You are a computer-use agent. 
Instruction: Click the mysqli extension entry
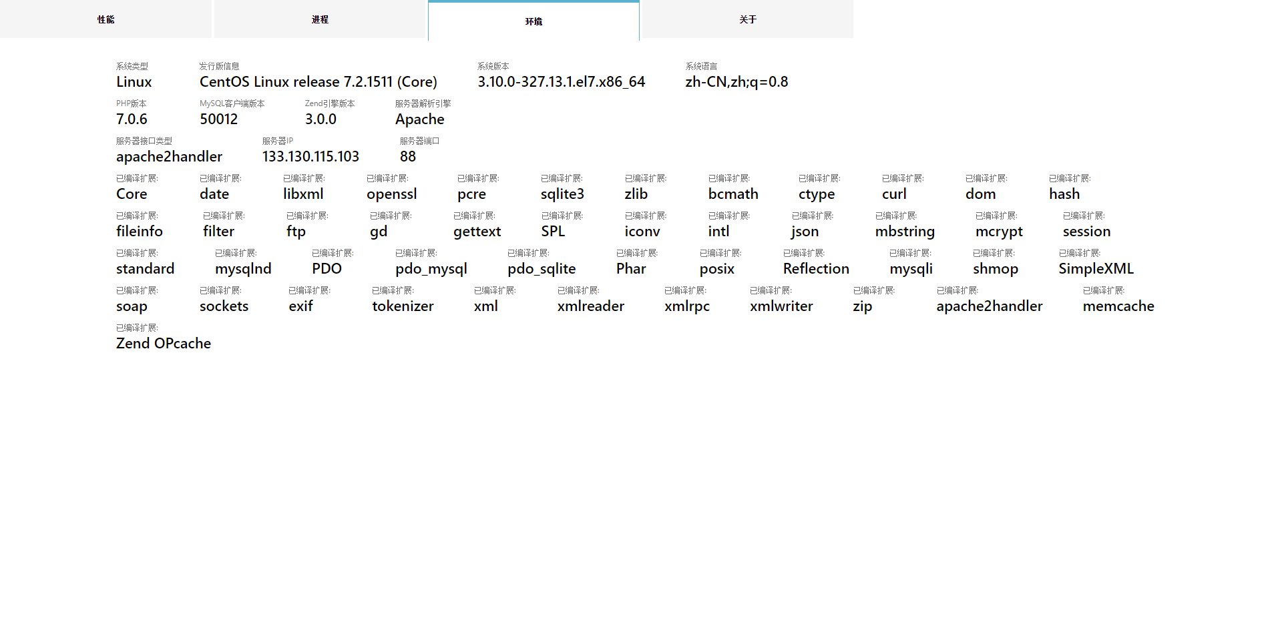[911, 269]
